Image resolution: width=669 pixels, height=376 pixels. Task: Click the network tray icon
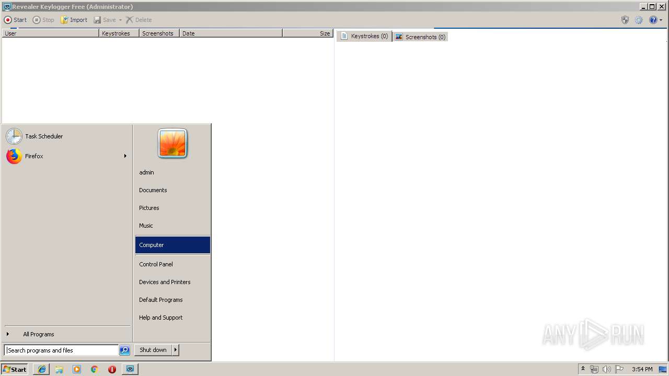pyautogui.click(x=594, y=369)
